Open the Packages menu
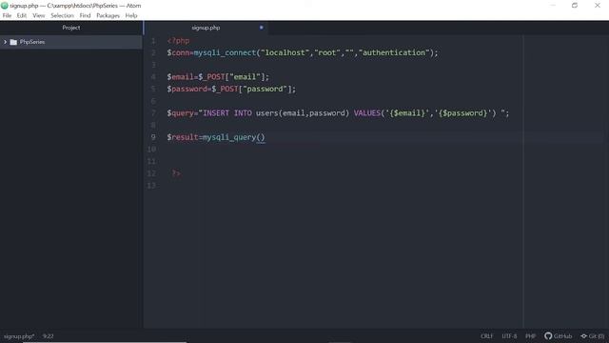This screenshot has height=343, width=609. pyautogui.click(x=108, y=15)
